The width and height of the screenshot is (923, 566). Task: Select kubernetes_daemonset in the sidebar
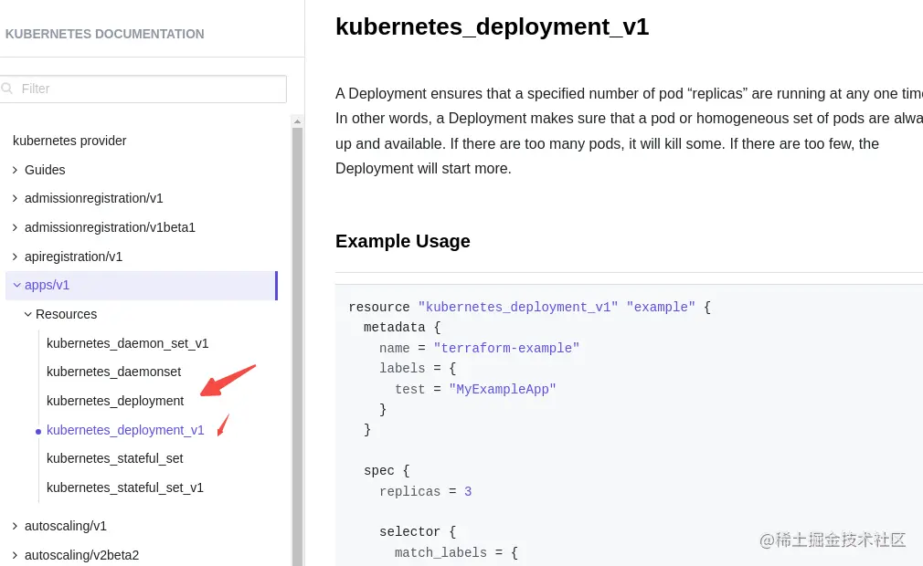click(113, 372)
